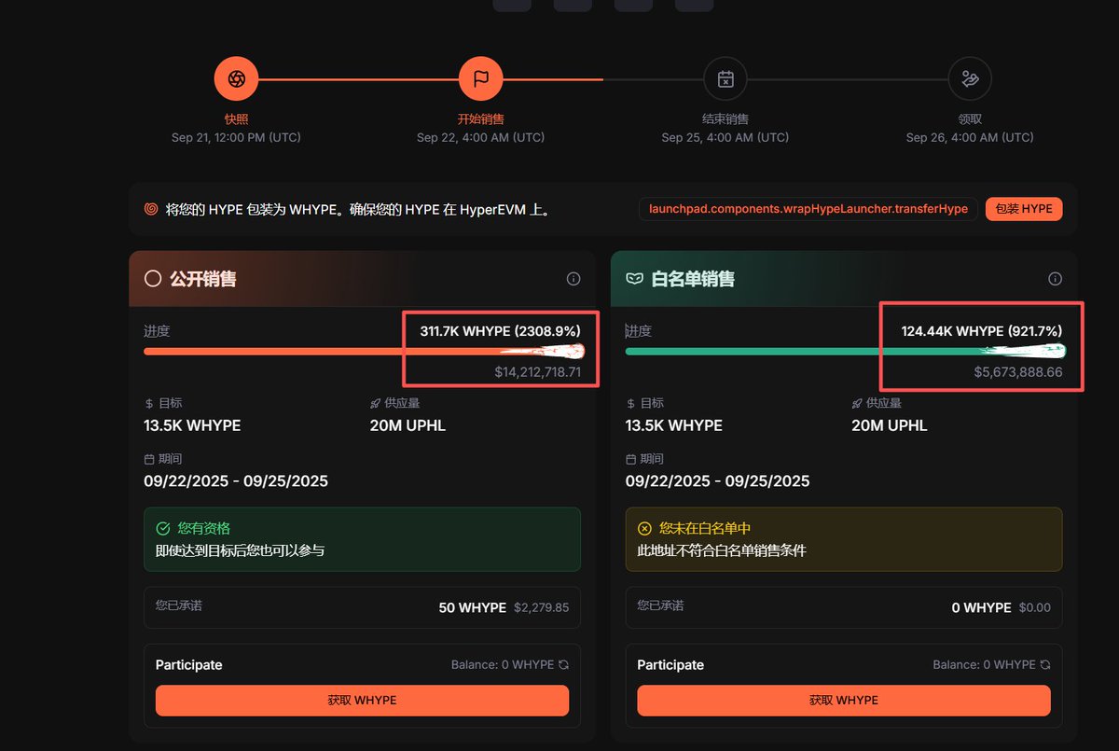This screenshot has width=1119, height=751.
Task: Click dollar icon beside public sale 目标
Action: pos(149,404)
